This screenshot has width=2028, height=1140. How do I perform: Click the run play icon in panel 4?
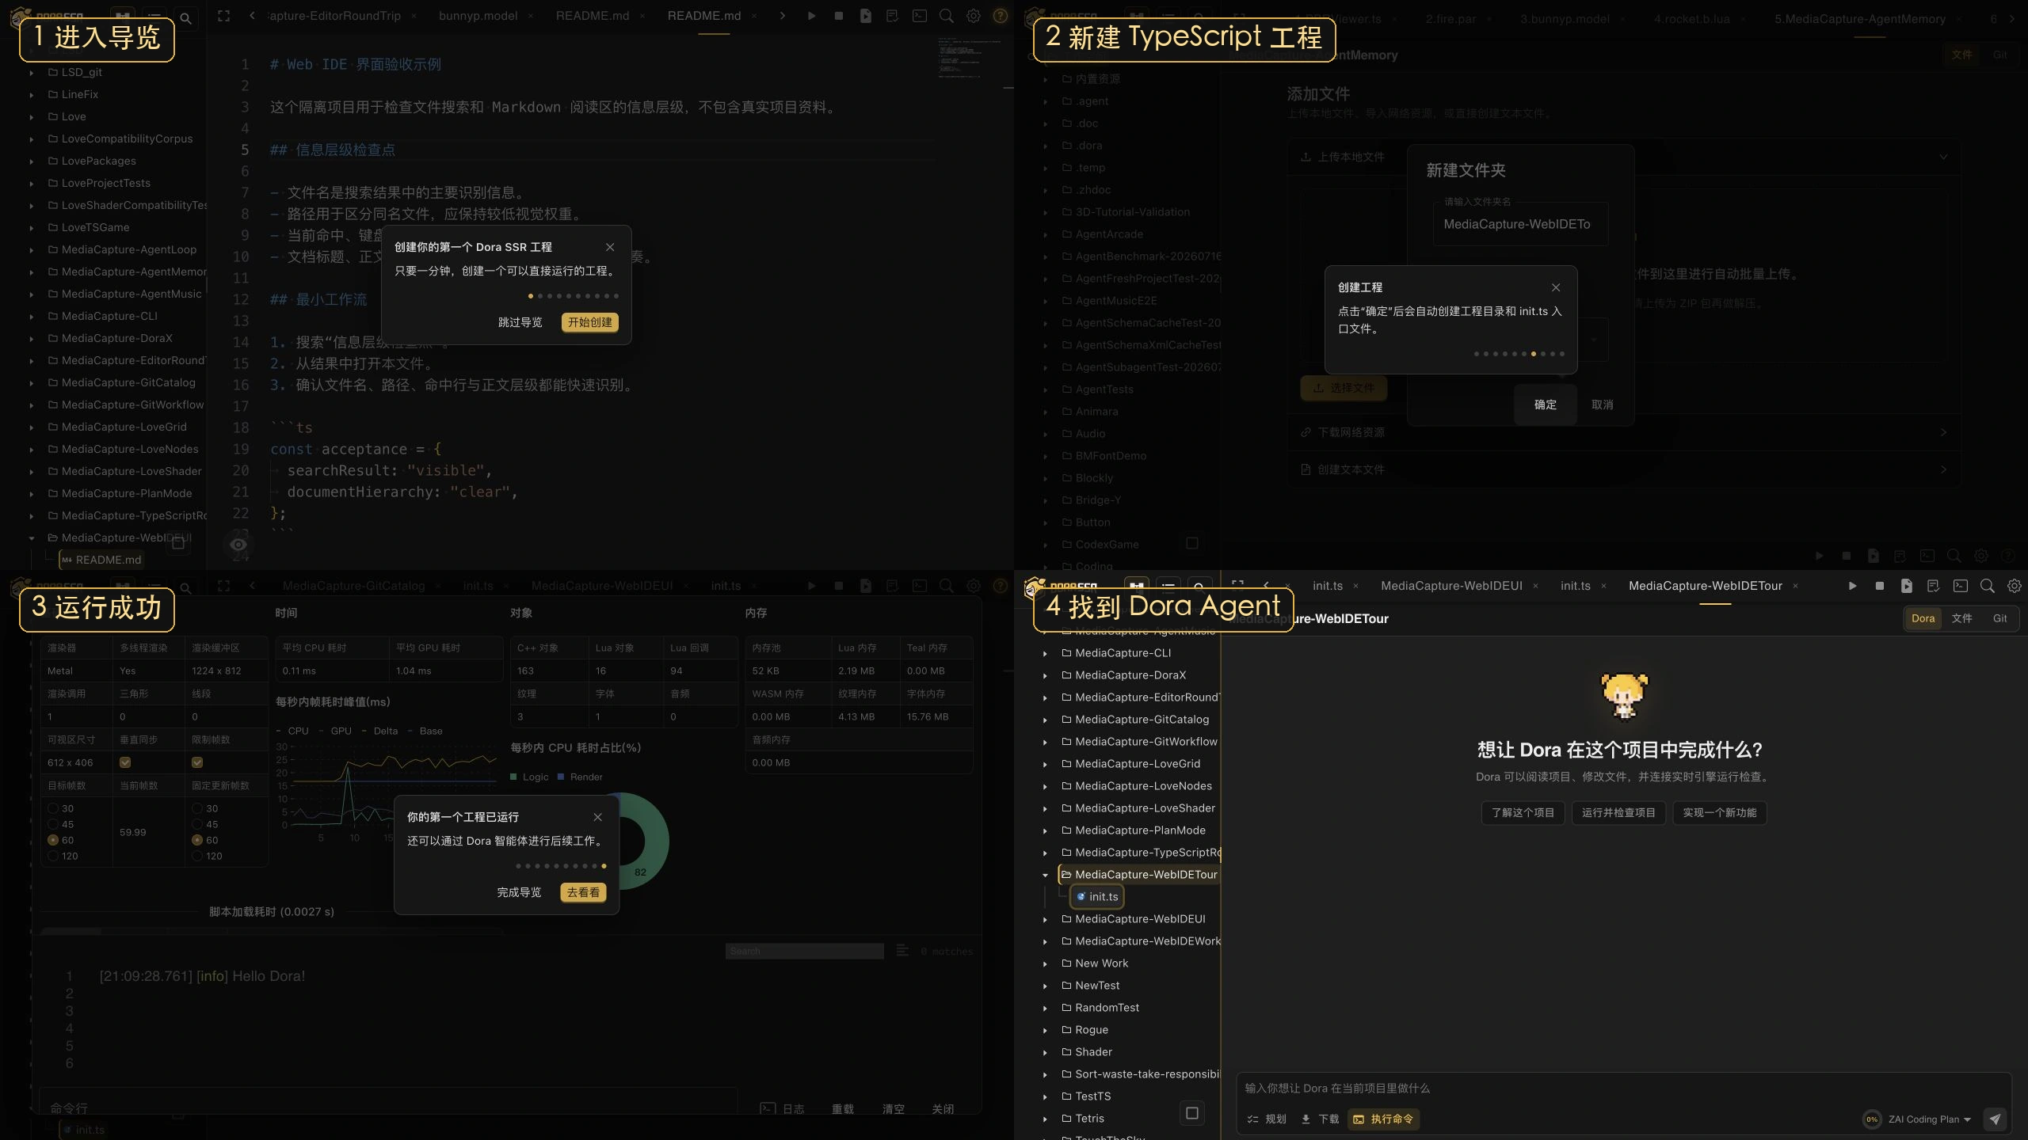pos(1852,586)
